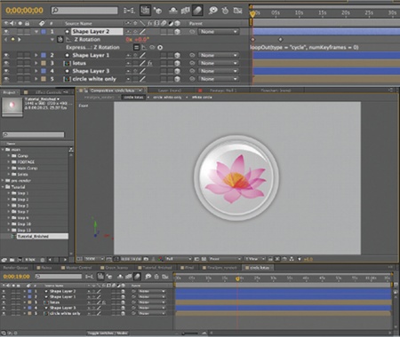Click the new folder icon in the Project panel
Screen dimensions: 400x337
(12, 260)
